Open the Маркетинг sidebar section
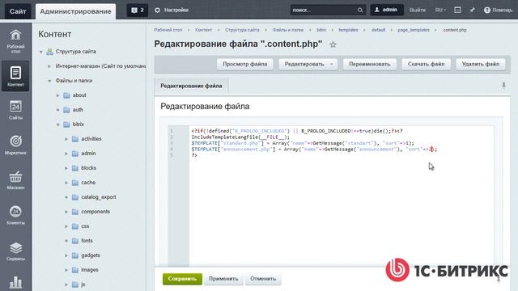The width and height of the screenshot is (518, 291). point(15,145)
